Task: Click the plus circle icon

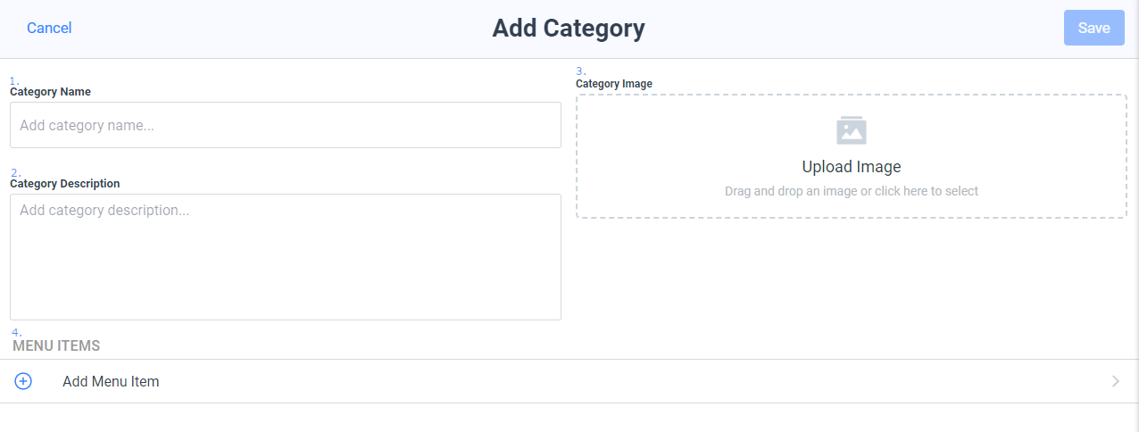Action: [23, 381]
